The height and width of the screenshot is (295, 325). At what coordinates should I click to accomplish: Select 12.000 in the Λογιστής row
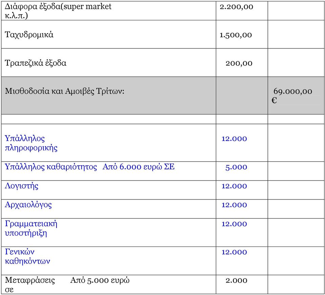click(234, 186)
